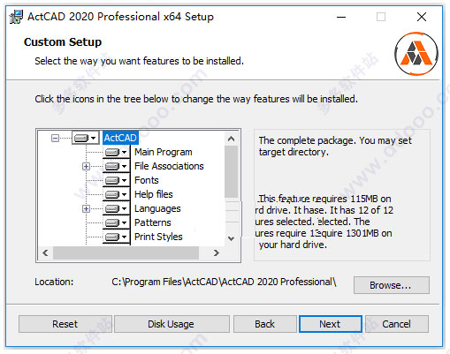Open Disk Usage dialog
The image size is (450, 354).
tap(172, 324)
